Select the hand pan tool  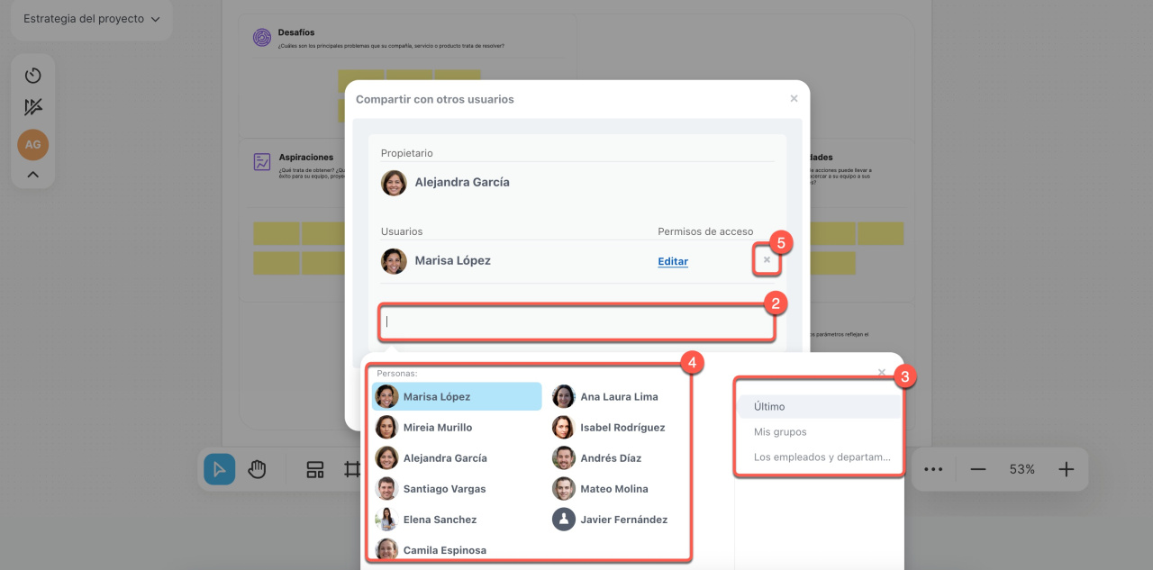[x=258, y=469]
